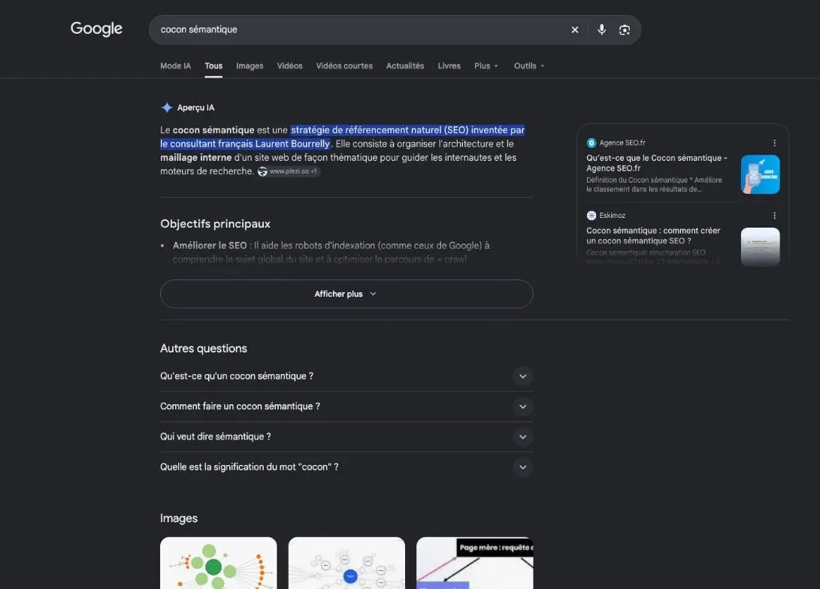Clear the search box with the X icon
The image size is (820, 589).
pyautogui.click(x=575, y=30)
